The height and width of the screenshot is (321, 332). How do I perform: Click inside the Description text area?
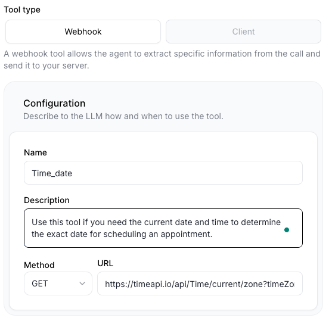(x=163, y=228)
